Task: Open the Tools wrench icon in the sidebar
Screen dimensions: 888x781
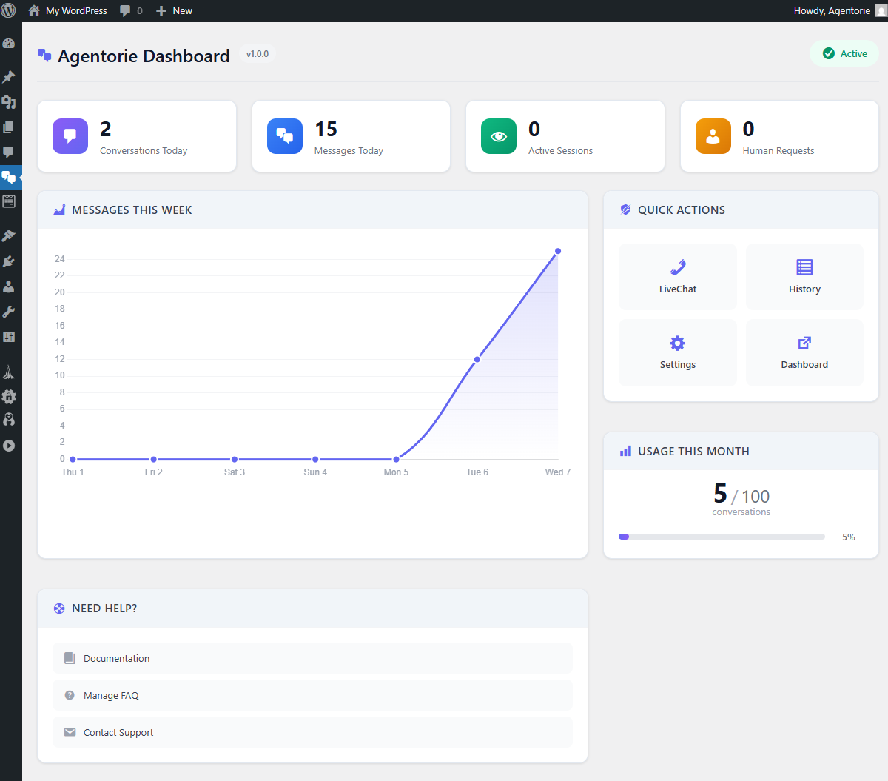Action: coord(10,311)
